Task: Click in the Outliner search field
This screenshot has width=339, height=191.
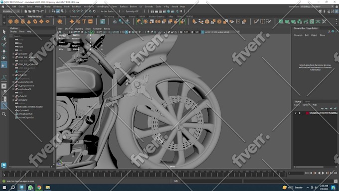Action: click(x=32, y=36)
